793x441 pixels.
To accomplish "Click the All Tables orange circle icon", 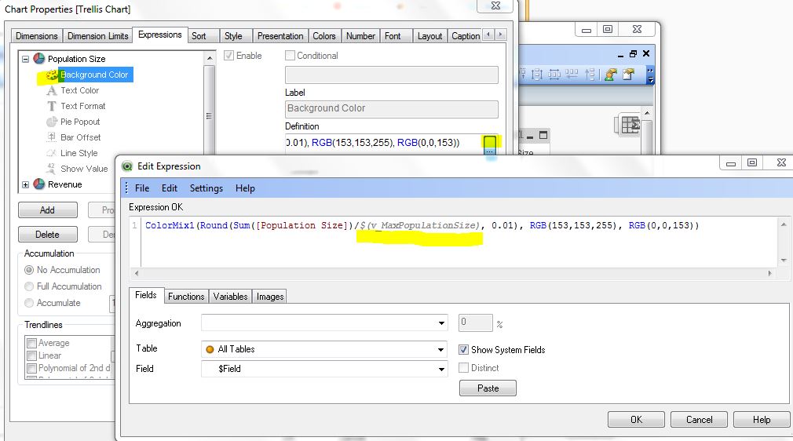I will (x=210, y=349).
